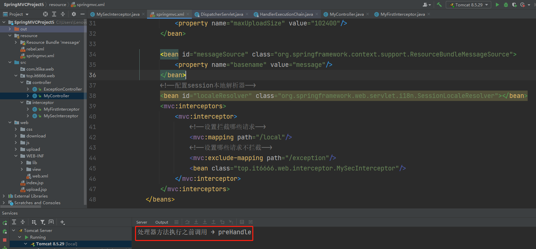Image resolution: width=536 pixels, height=249 pixels.
Task: Place cursor in line 42 mvc:mapping path
Action: [241, 137]
